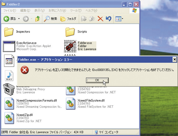Go up one folder level
This screenshot has width=178, height=136.
click(38, 18)
